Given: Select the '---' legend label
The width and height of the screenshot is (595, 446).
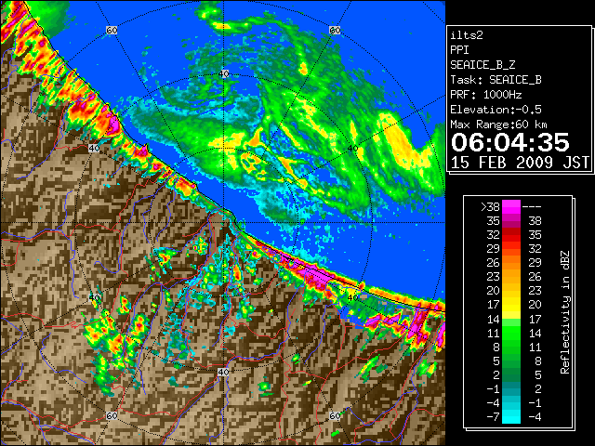Looking at the screenshot, I should (532, 207).
